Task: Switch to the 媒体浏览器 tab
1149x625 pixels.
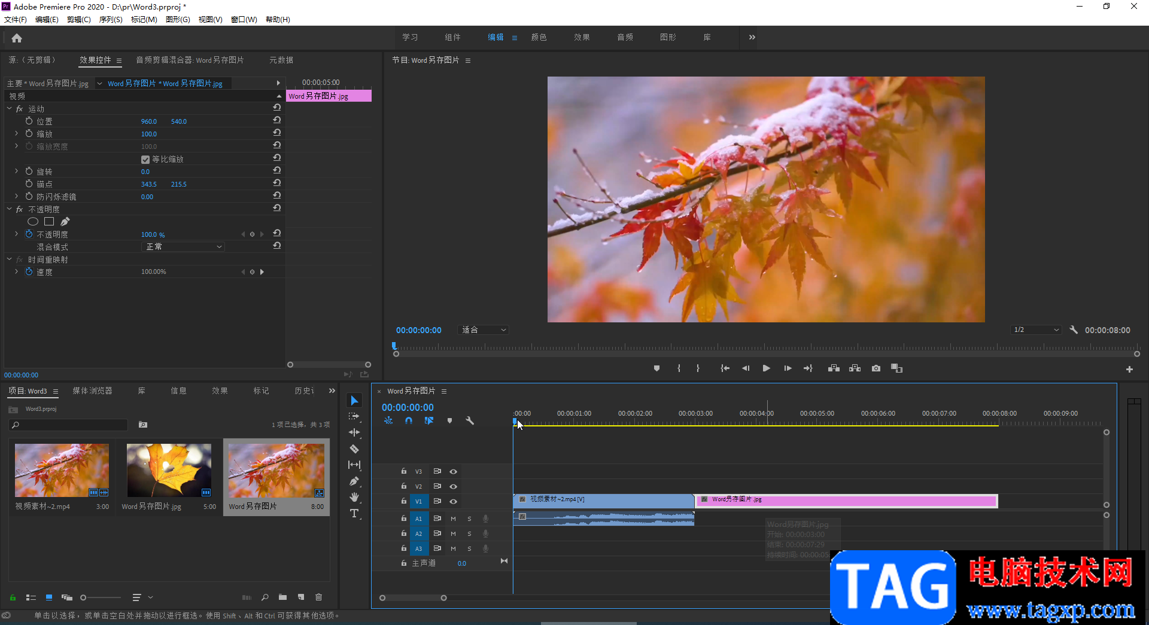Action: (x=92, y=391)
